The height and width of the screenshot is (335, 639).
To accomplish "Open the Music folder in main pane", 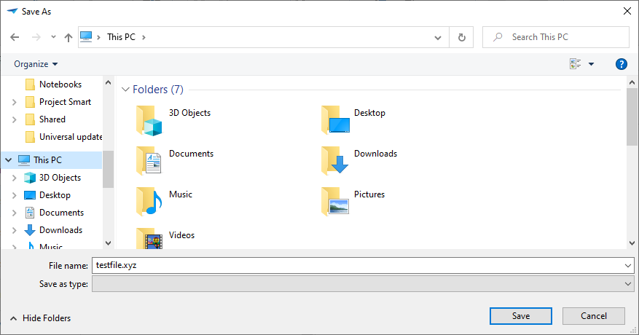I will click(x=149, y=201).
